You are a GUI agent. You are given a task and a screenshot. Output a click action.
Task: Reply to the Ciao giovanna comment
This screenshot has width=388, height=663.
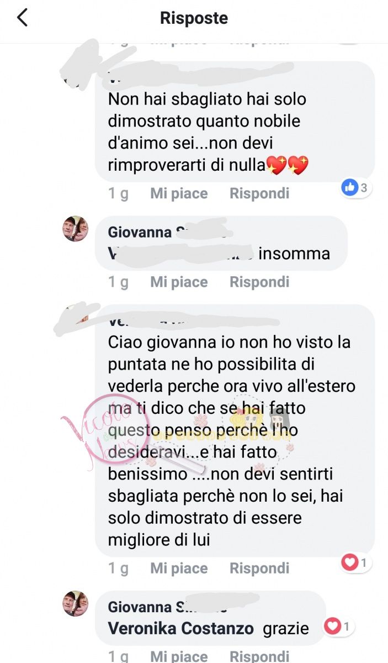[259, 568]
